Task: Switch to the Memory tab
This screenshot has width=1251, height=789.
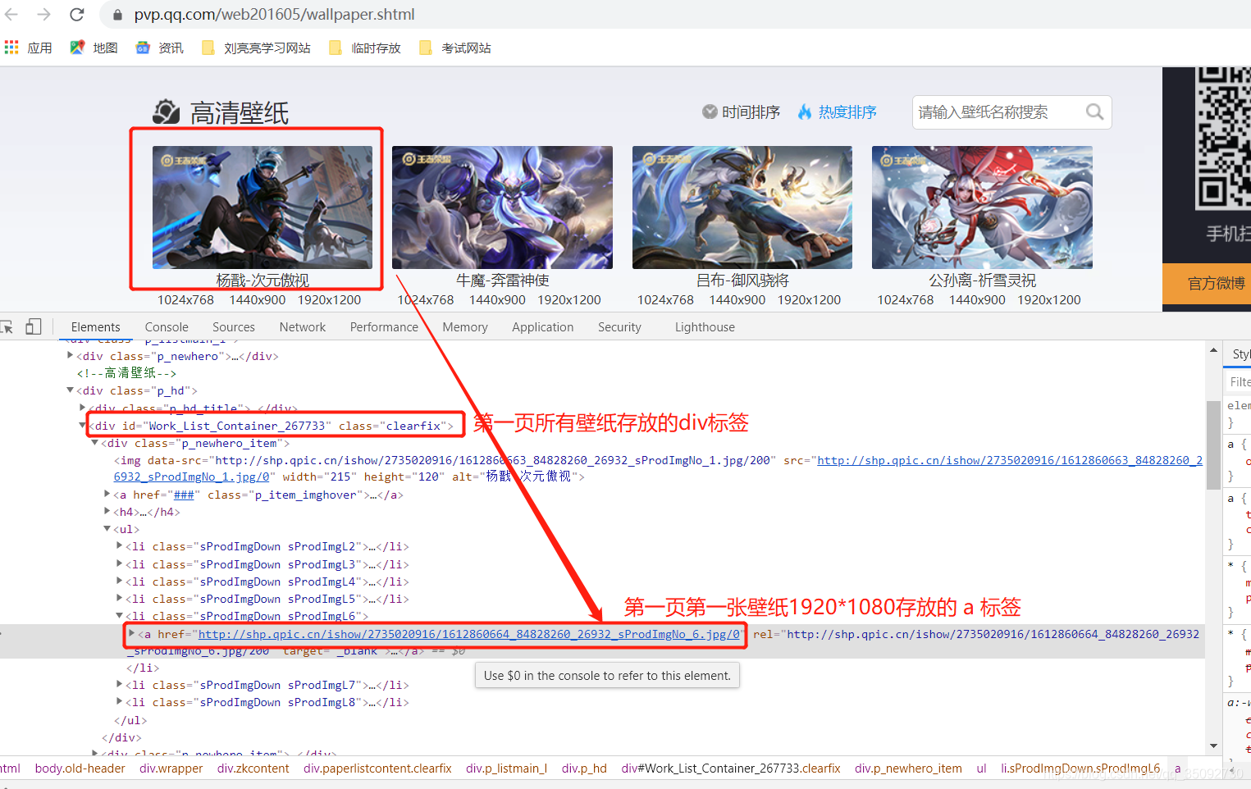Action: coord(465,327)
